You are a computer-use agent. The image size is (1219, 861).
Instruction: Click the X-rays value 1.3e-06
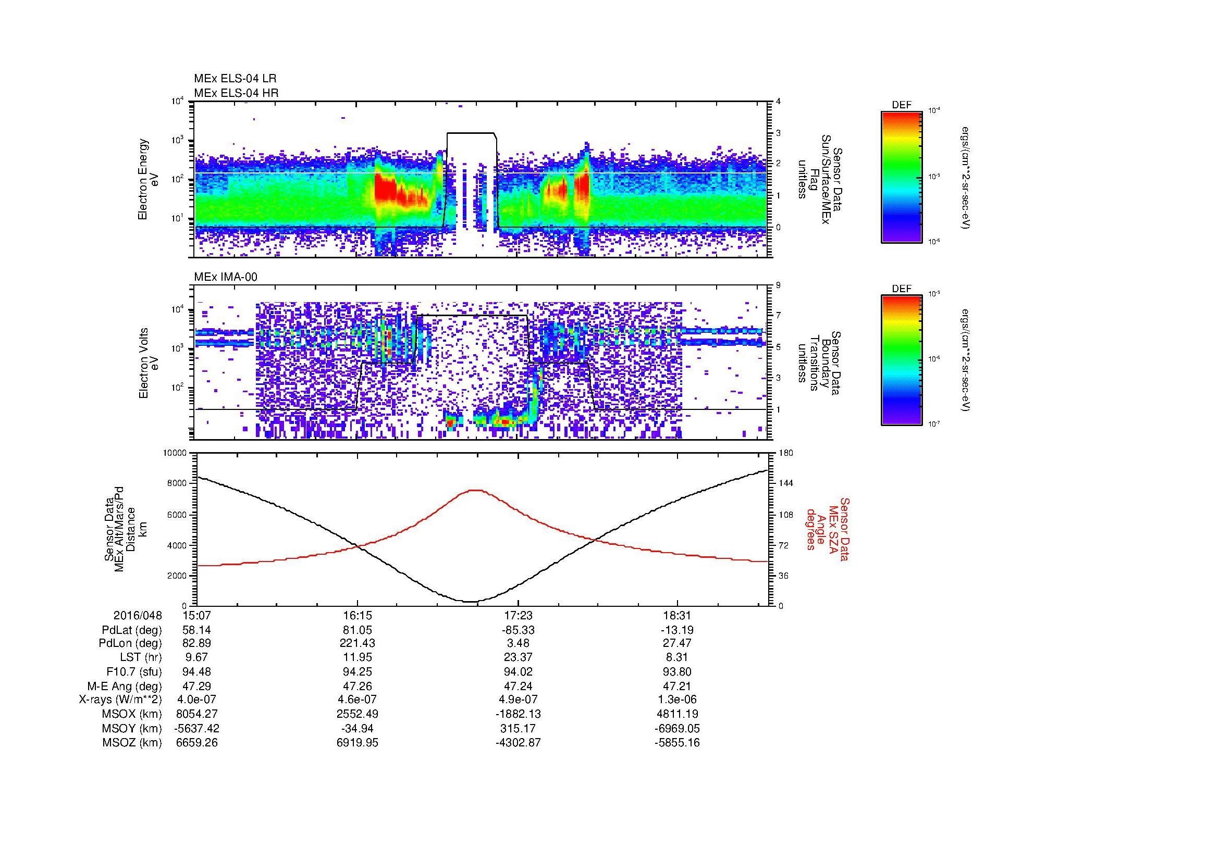click(x=678, y=700)
